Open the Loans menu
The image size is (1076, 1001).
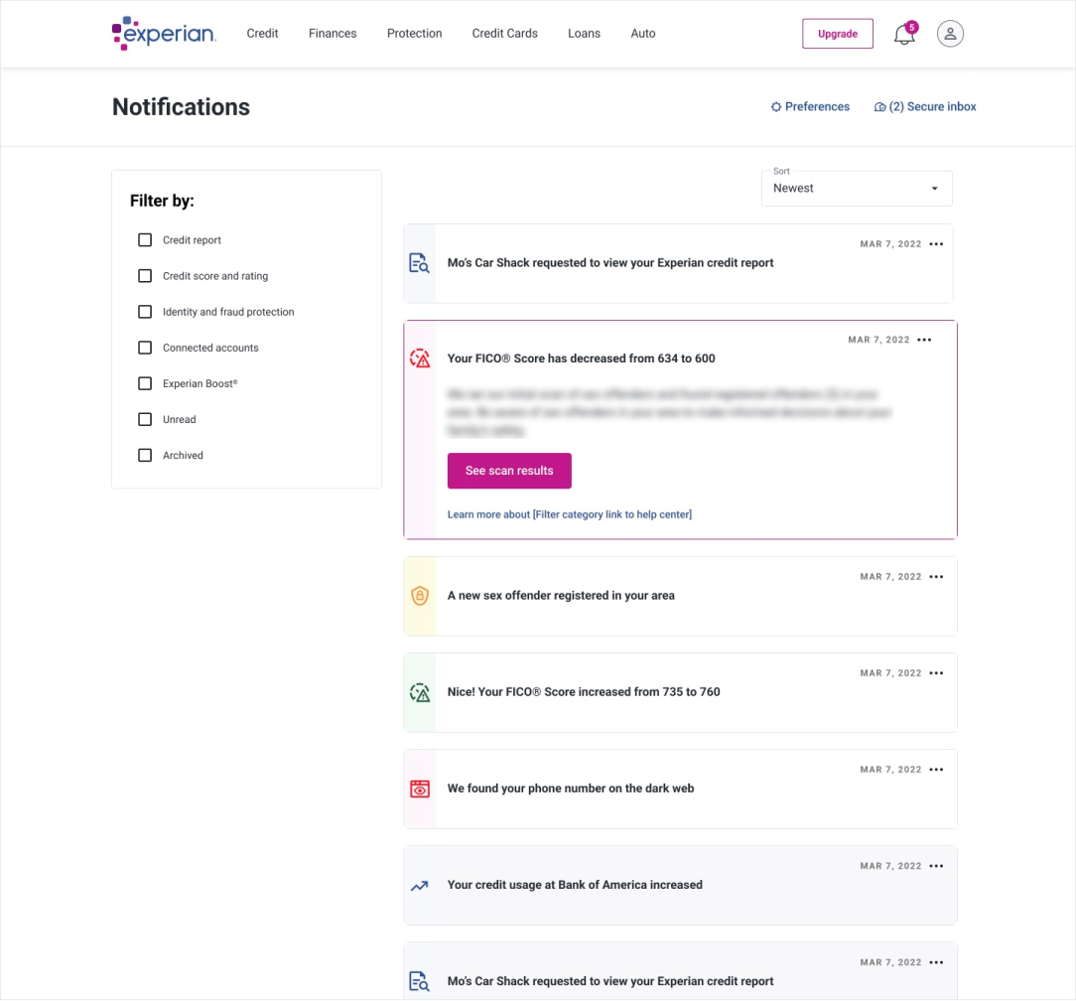(x=584, y=33)
